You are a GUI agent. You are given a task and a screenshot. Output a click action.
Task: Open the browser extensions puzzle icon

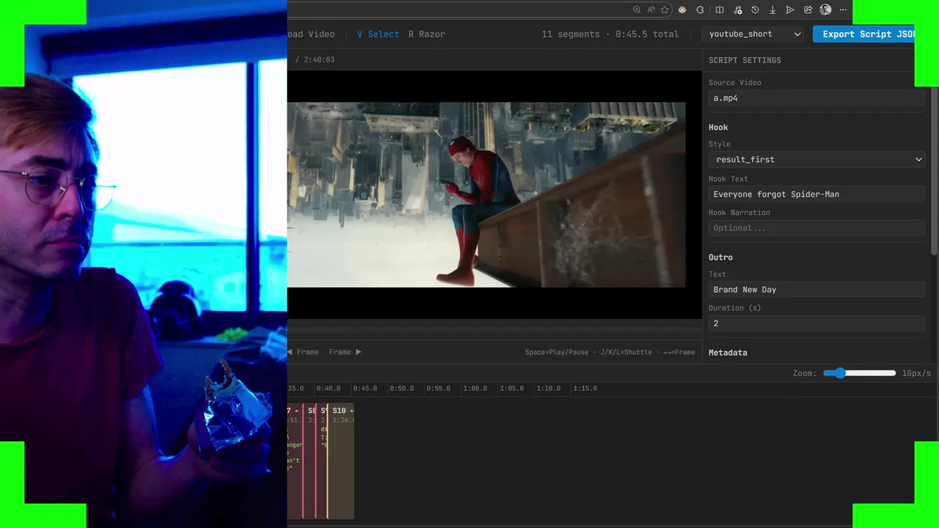click(x=700, y=10)
